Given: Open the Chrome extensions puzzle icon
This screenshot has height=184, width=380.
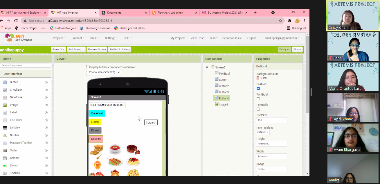Looking at the screenshot, I should click(289, 21).
